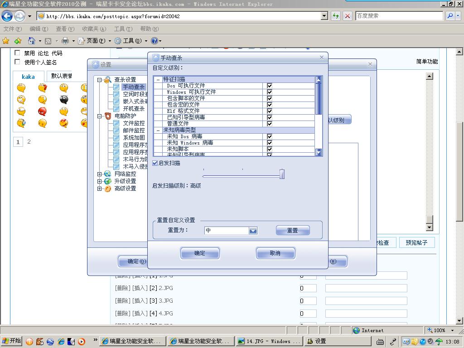The height and width of the screenshot is (348, 464).
Task: Click 确定(O) in the 设置 window
Action: (x=133, y=261)
